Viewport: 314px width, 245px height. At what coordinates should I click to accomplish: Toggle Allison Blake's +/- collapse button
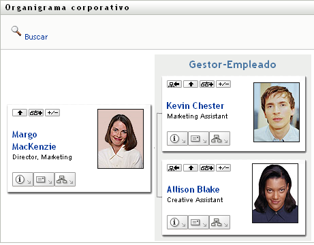coord(223,168)
